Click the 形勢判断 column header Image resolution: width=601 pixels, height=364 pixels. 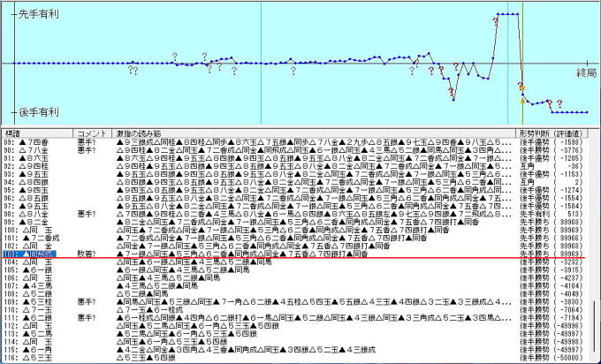535,133
